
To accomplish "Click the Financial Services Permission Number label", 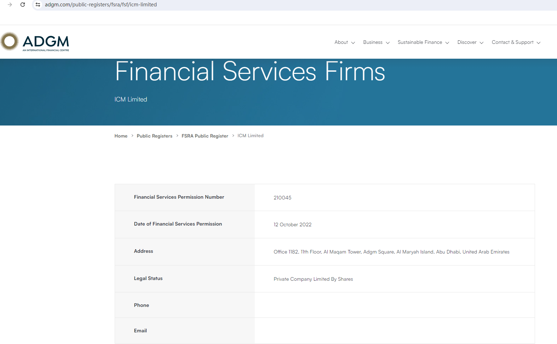I will (179, 197).
